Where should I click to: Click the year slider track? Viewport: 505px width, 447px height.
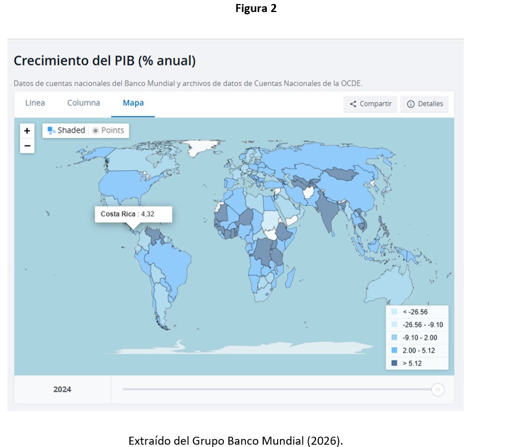(x=275, y=390)
